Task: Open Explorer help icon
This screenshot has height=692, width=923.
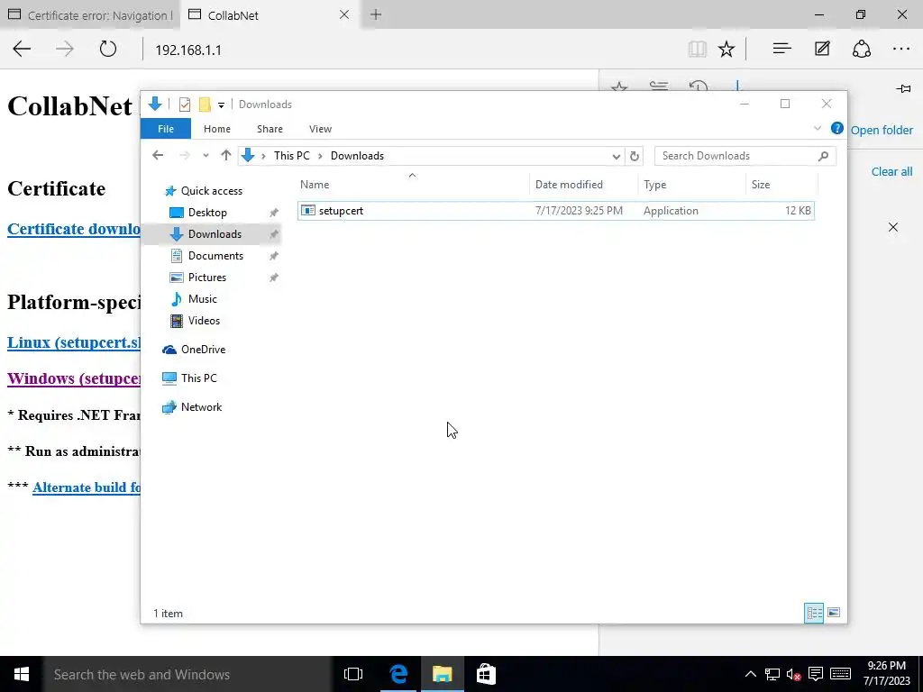Action: click(836, 128)
